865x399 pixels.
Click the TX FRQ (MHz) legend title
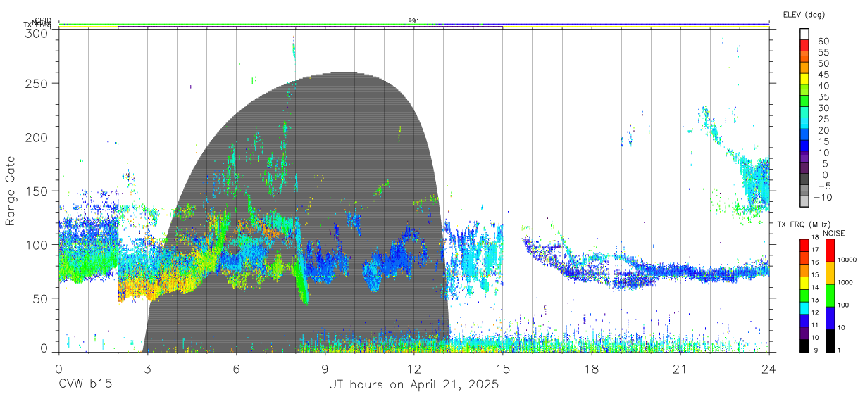tap(804, 224)
